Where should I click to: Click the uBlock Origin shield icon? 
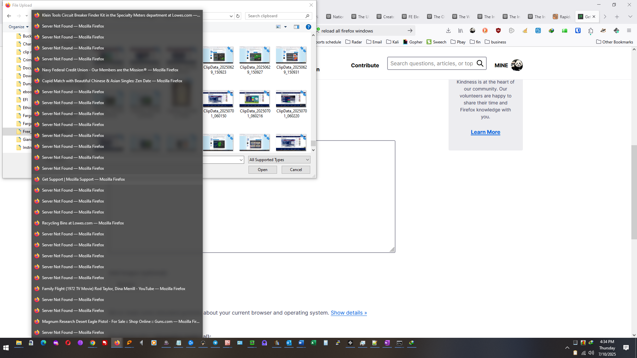tap(498, 30)
